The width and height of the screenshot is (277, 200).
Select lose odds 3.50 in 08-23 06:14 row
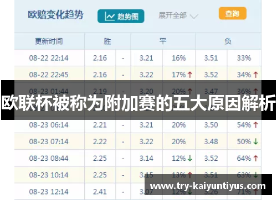pos(211,125)
